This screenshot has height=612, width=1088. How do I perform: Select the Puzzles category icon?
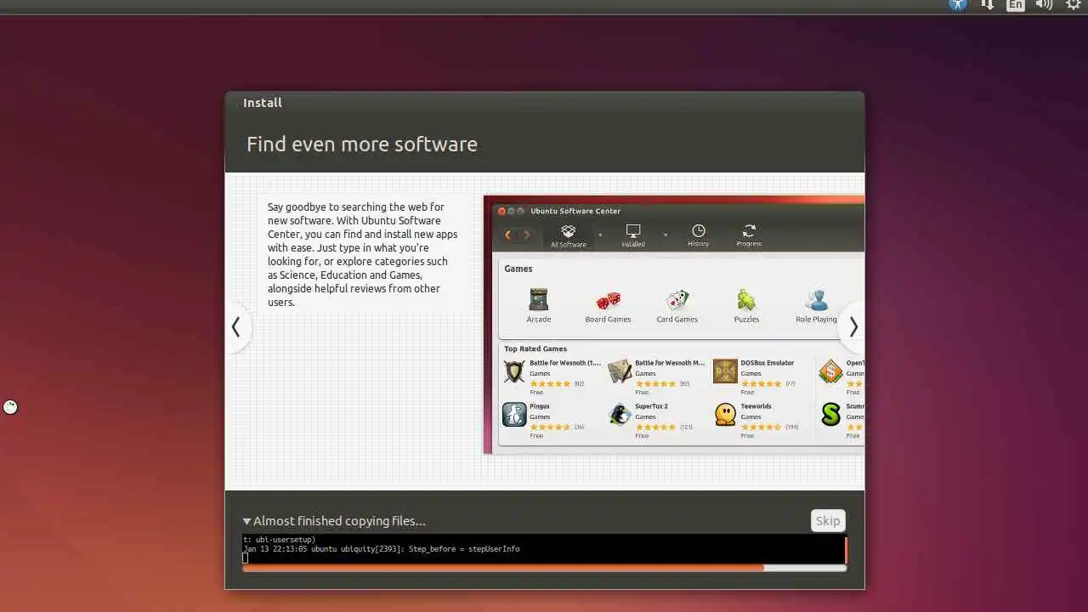click(x=746, y=300)
